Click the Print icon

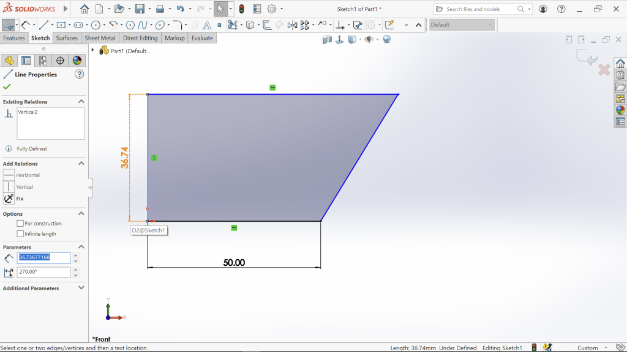click(160, 9)
